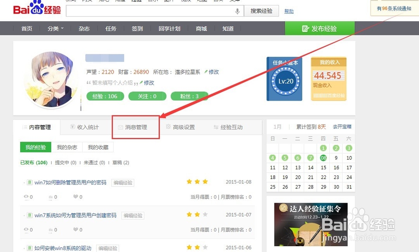Open article 如何安装win8系统的驱动
The height and width of the screenshot is (252, 419).
(x=63, y=248)
